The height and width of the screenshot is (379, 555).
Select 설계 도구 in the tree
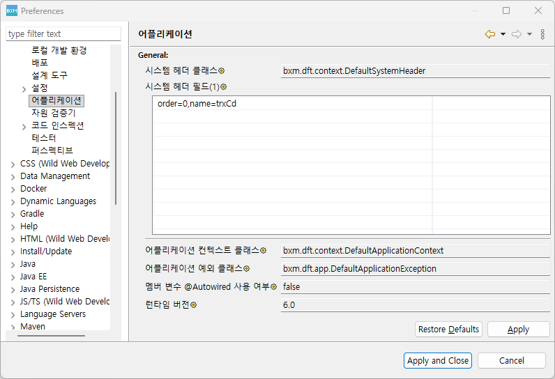pyautogui.click(x=50, y=75)
